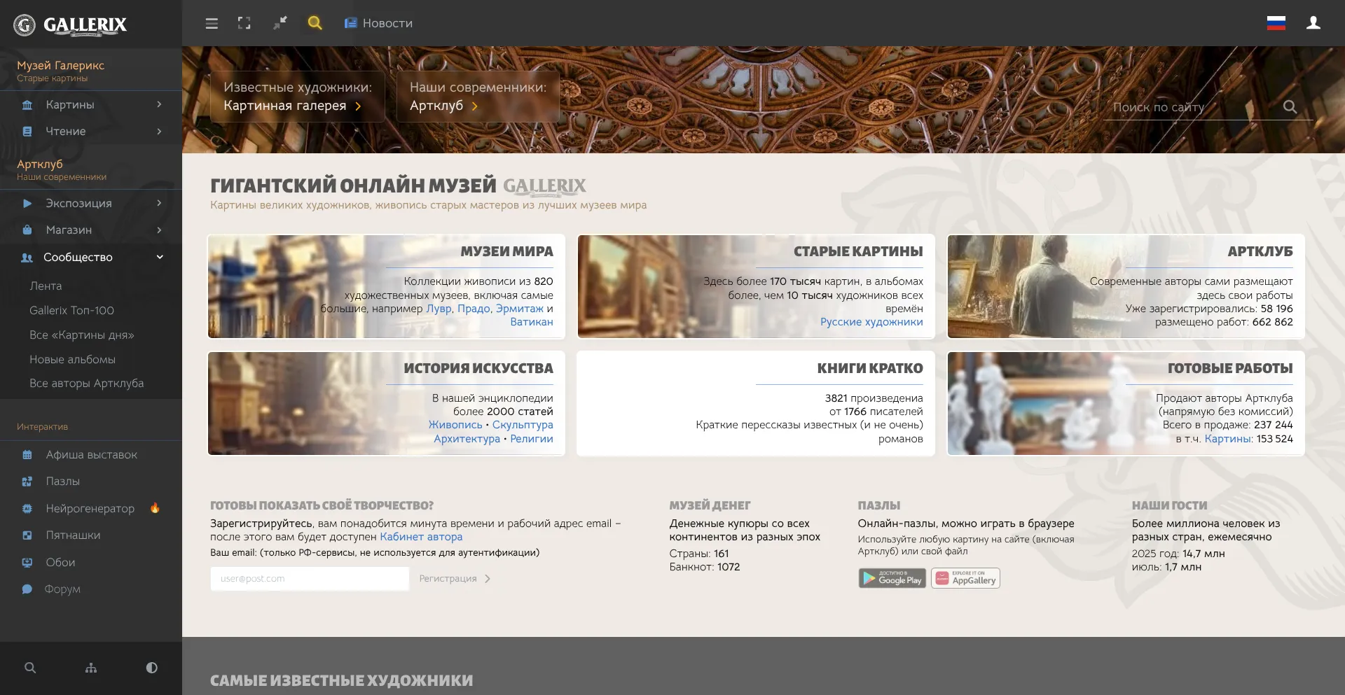Screen dimensions: 1345x695
Task: Collapse the Сообщество section chevron
Action: (x=160, y=257)
